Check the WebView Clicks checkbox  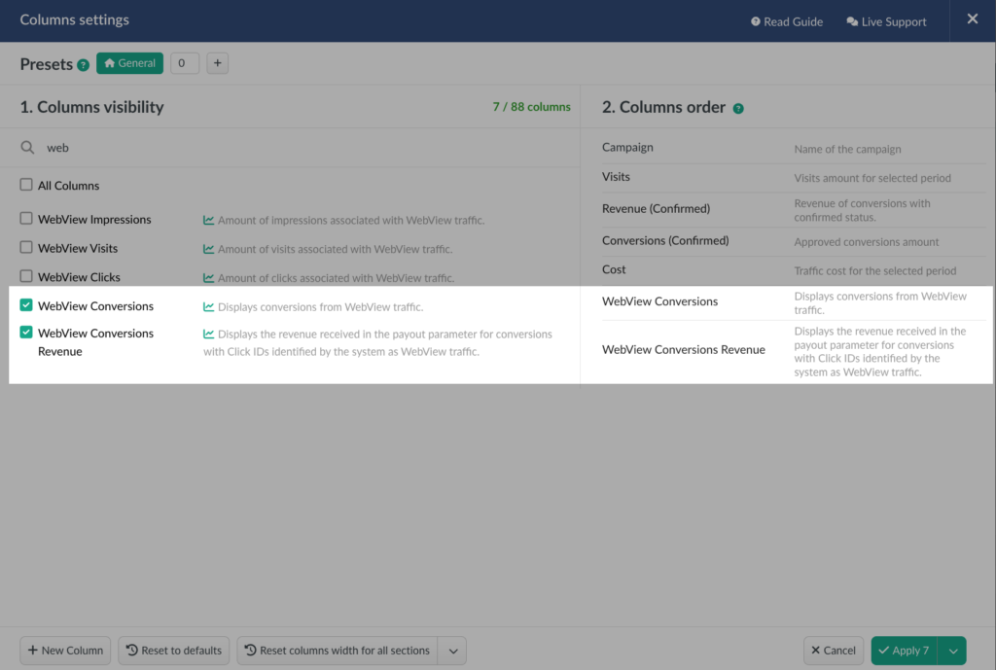click(x=26, y=276)
